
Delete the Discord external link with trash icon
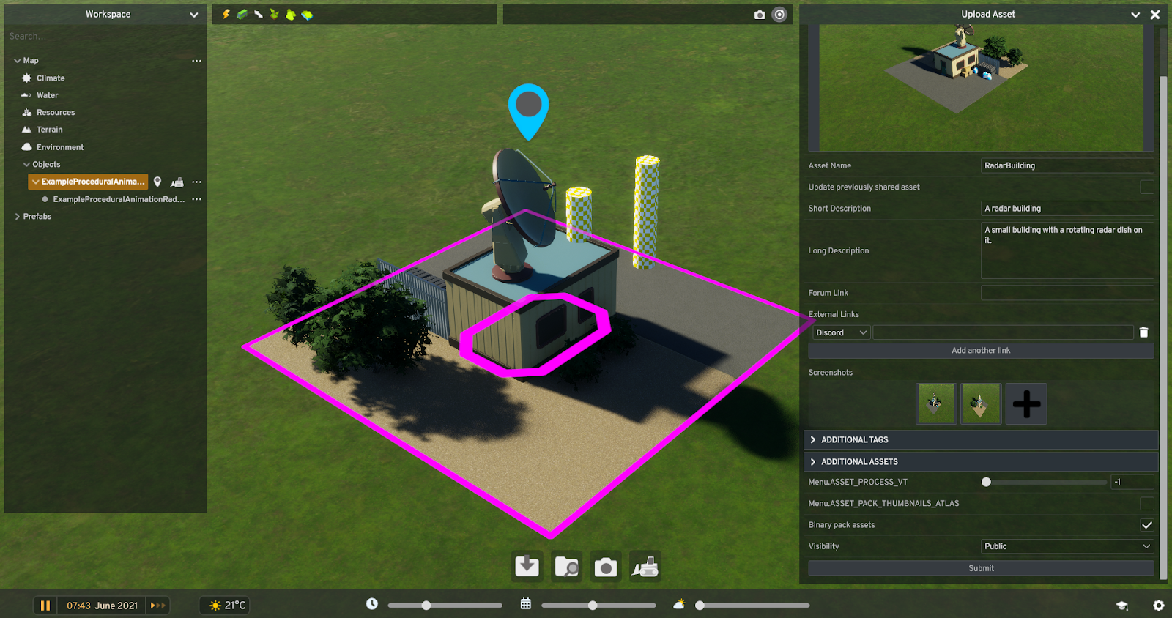(x=1143, y=332)
